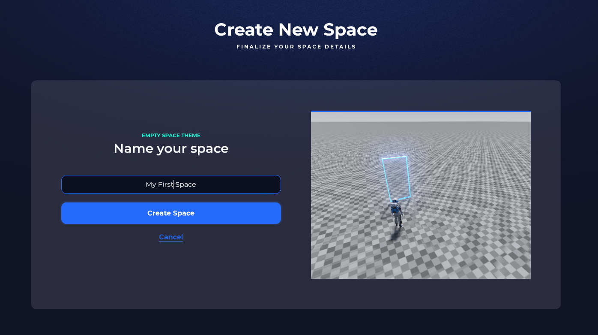The width and height of the screenshot is (598, 335).
Task: Click the gray sky strip in the preview
Action: [420, 117]
